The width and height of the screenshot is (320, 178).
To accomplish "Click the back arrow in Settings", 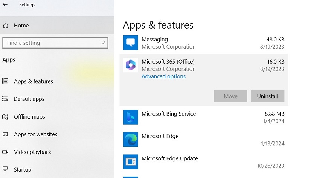I will (x=5, y=4).
